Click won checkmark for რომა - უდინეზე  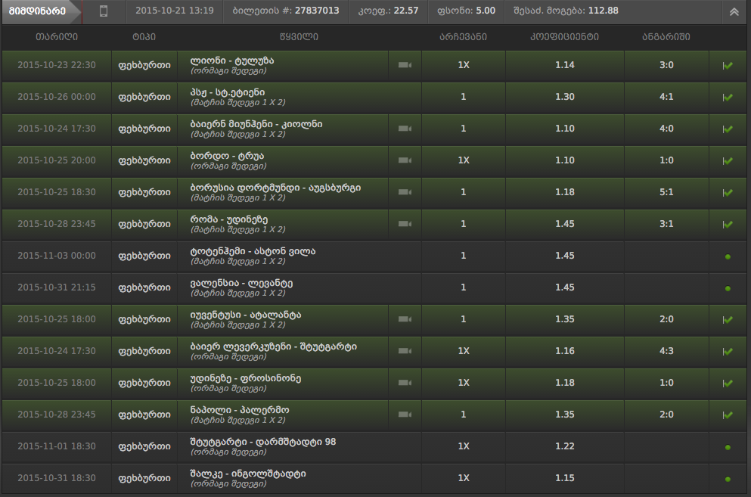[728, 225]
